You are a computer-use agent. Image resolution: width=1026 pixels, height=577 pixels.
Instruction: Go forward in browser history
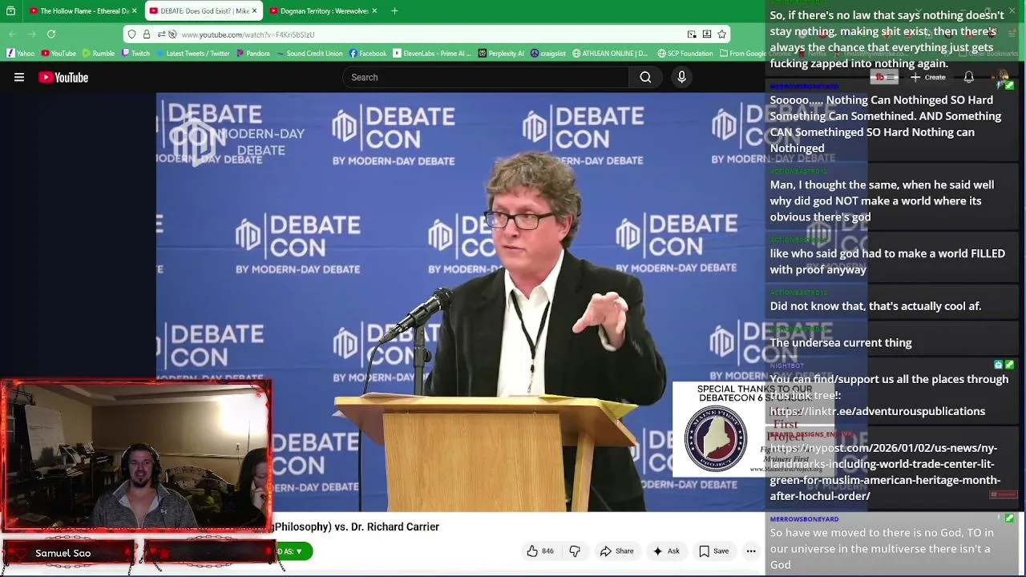32,34
